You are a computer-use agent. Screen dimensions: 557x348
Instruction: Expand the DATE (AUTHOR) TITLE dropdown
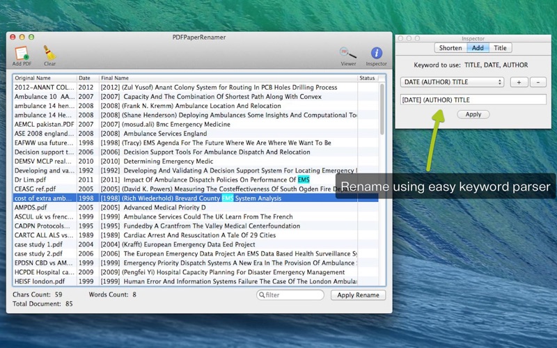452,82
